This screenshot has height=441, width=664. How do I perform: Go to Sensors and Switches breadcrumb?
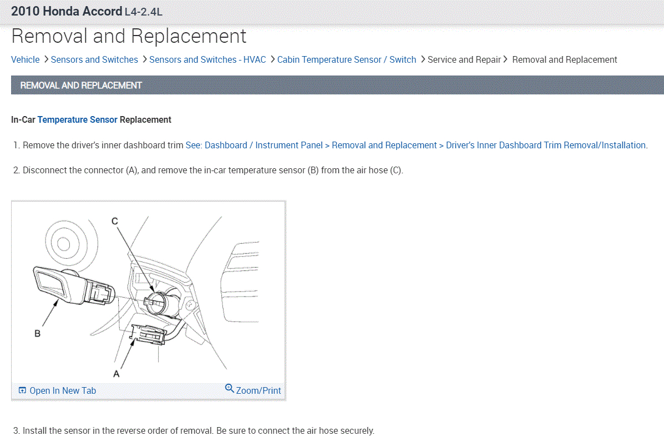94,60
